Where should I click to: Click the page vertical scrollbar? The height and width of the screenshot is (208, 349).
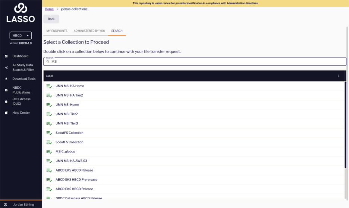[x=347, y=113]
